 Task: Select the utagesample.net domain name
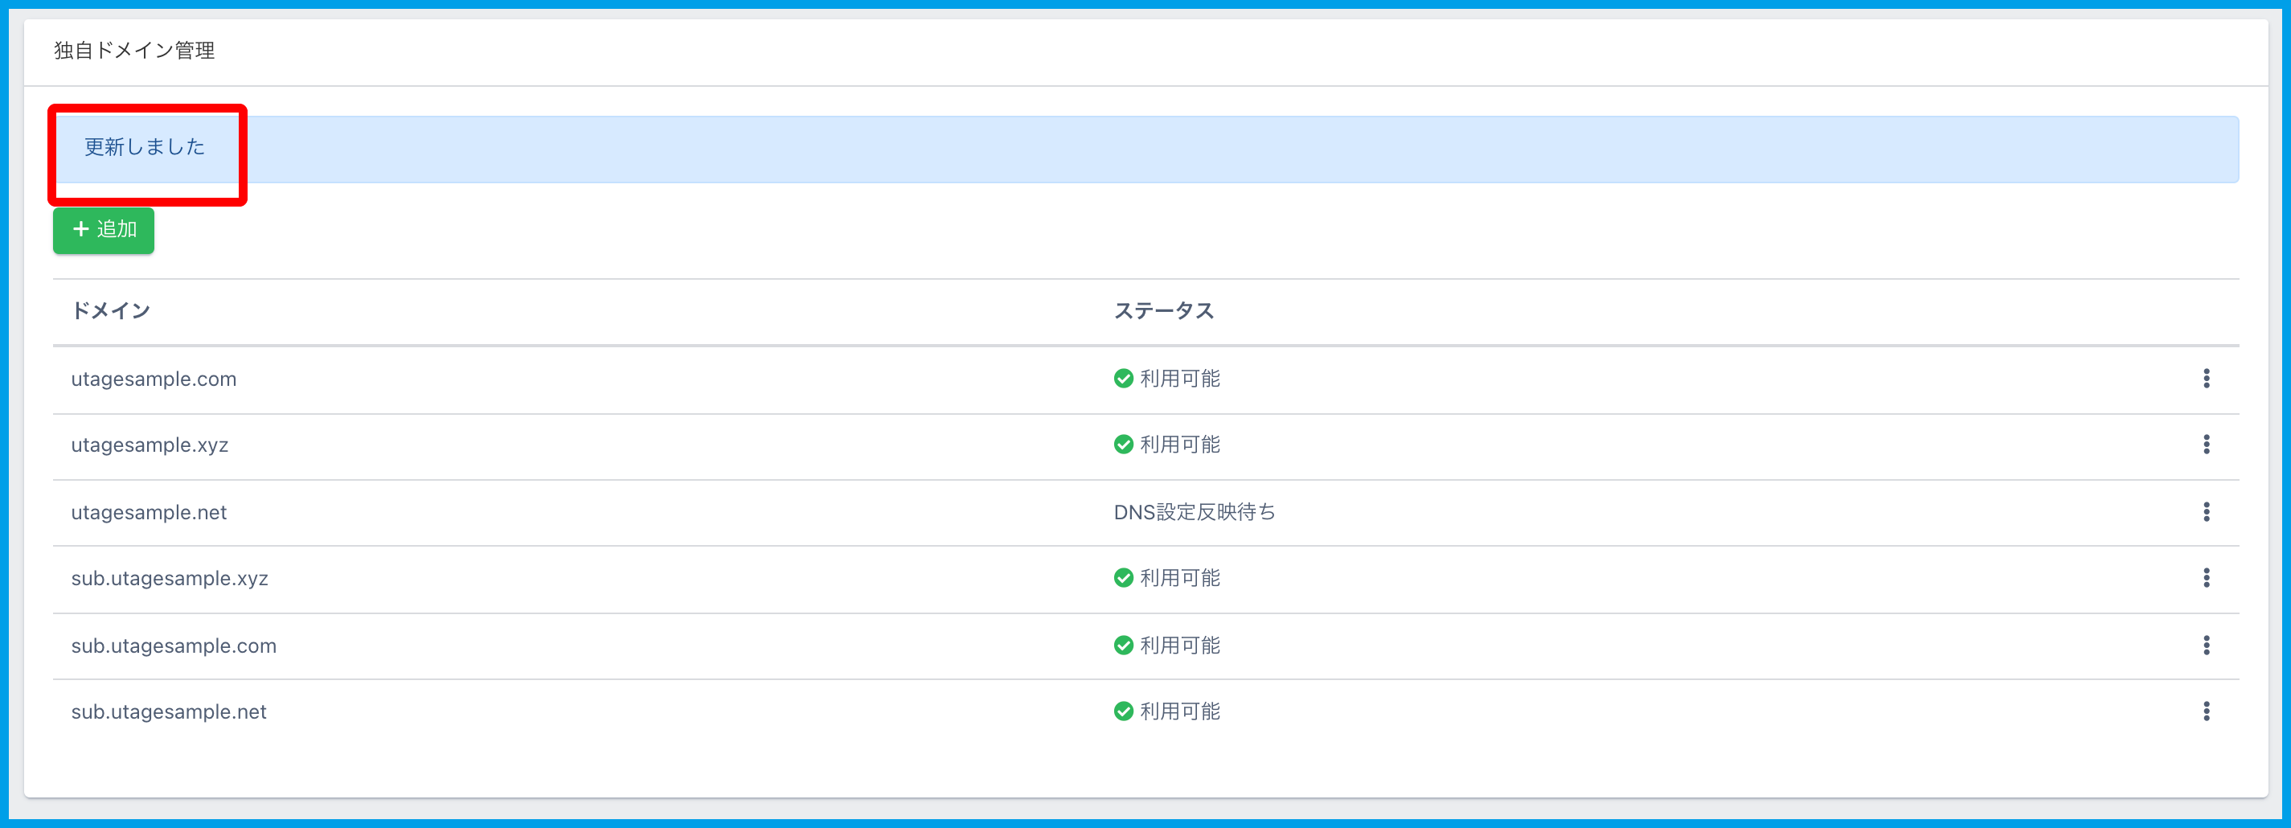(149, 512)
